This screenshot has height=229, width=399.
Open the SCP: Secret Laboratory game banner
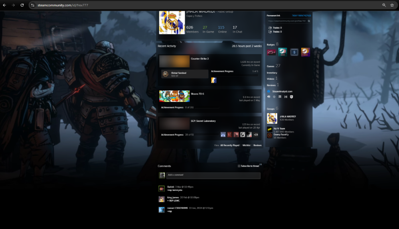click(174, 123)
